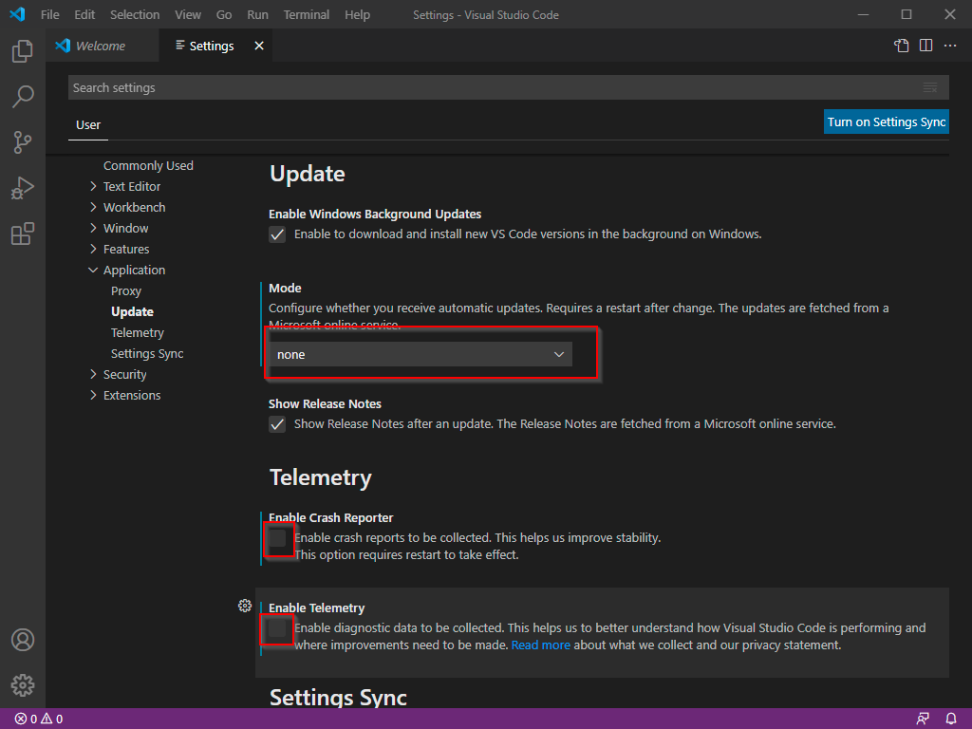This screenshot has width=972, height=729.
Task: Open the Help menu
Action: [x=357, y=14]
